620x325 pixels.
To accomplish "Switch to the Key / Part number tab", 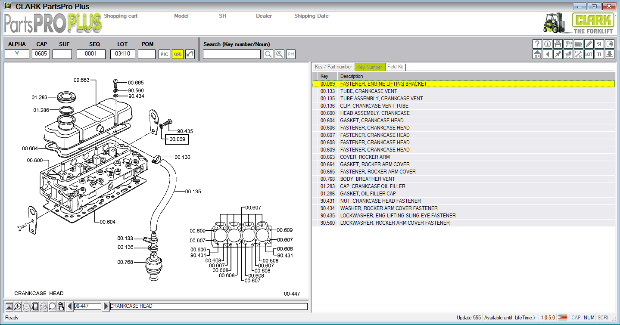I will [x=333, y=67].
